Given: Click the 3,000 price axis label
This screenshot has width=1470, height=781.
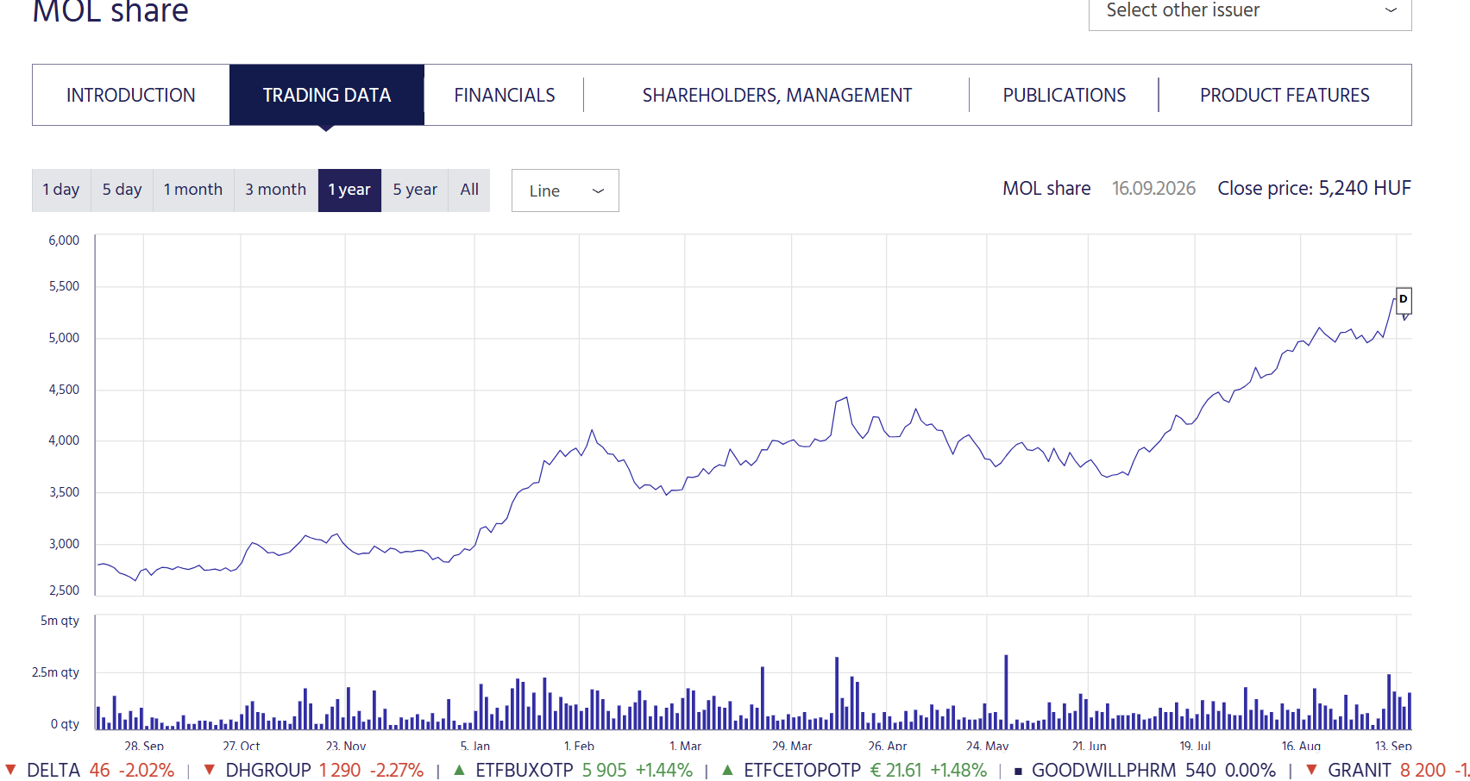Looking at the screenshot, I should [x=64, y=544].
